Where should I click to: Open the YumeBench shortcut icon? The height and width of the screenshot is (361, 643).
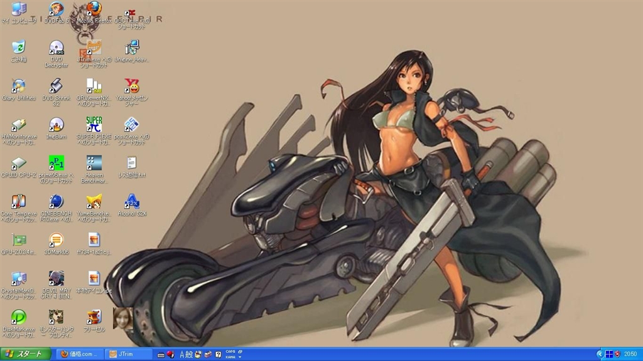94,208
